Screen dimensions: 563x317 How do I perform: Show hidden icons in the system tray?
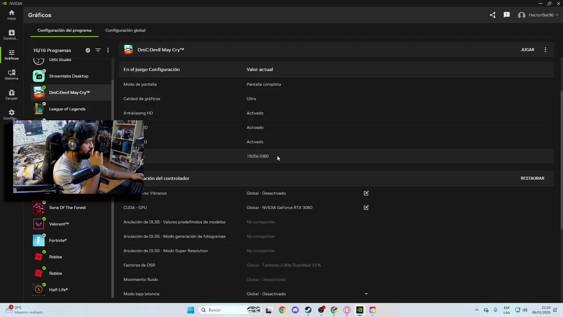coord(476,310)
